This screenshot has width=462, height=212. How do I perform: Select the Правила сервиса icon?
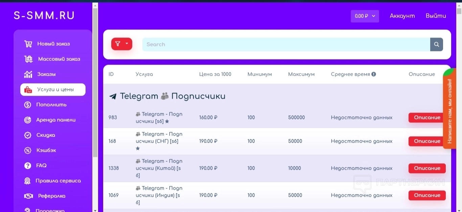(x=27, y=181)
